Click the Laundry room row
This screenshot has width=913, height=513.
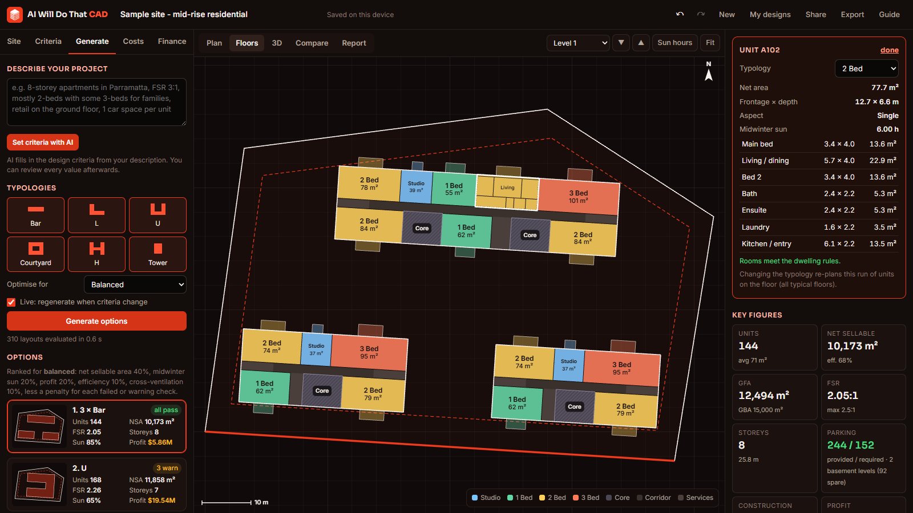click(819, 227)
